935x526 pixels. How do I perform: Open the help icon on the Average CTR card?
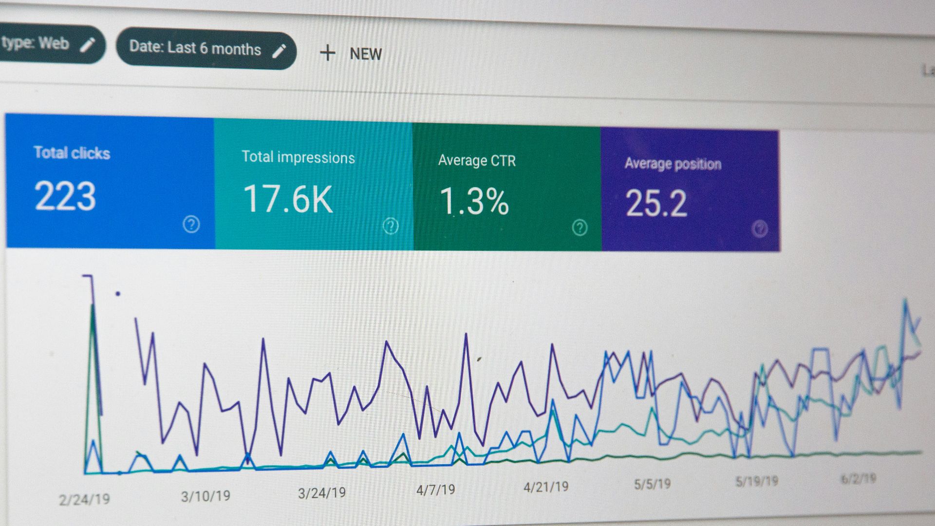tap(580, 227)
